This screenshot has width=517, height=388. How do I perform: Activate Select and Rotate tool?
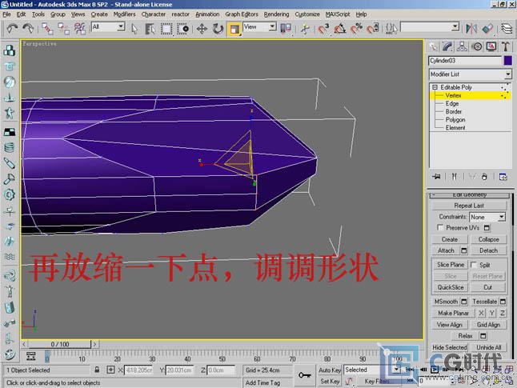[218, 29]
